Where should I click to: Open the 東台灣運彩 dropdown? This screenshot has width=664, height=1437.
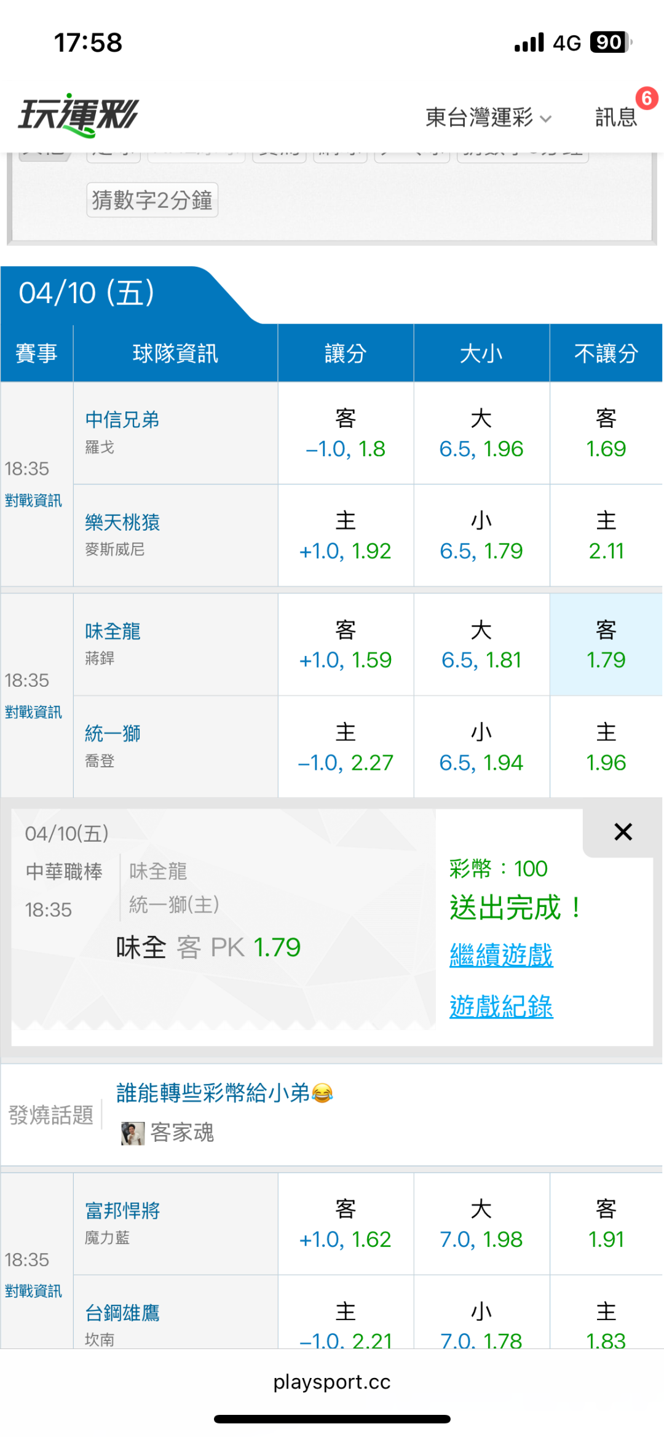pos(488,117)
